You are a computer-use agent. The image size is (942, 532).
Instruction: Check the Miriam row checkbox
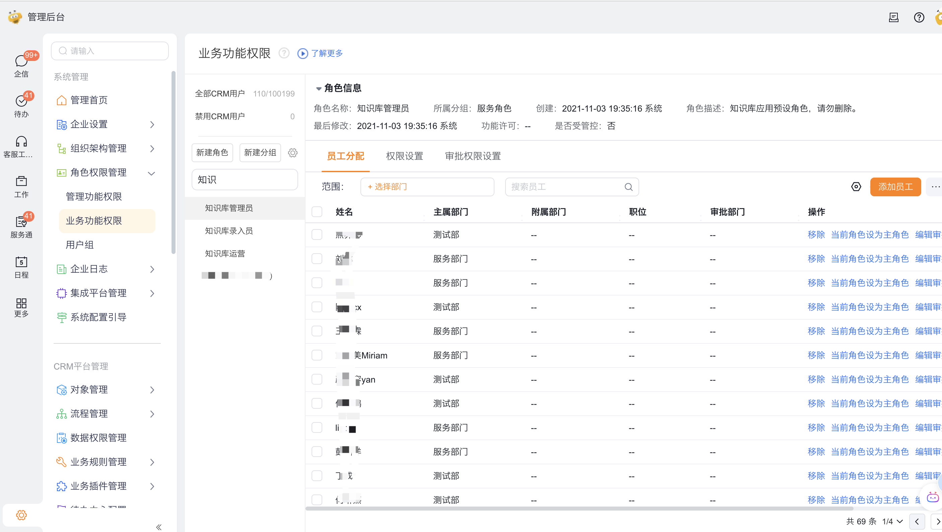coord(317,355)
